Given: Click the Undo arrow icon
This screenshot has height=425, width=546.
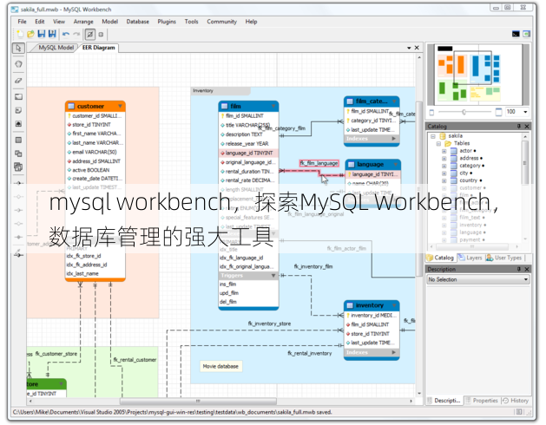Looking at the screenshot, I should [66, 34].
